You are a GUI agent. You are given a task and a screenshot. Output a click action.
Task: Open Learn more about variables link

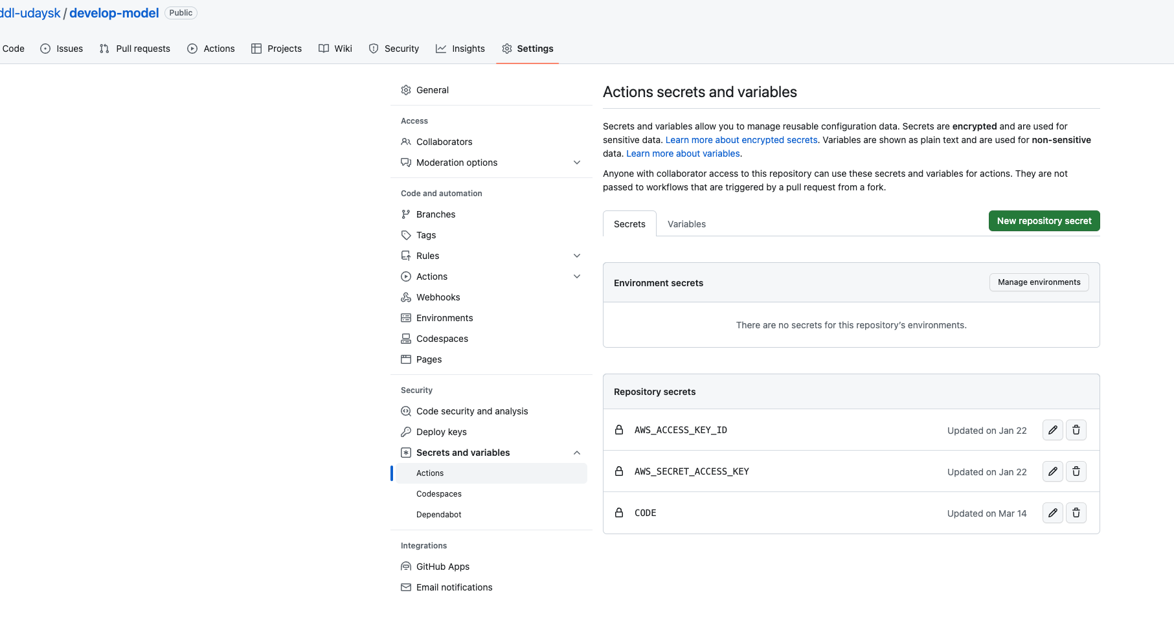(683, 153)
